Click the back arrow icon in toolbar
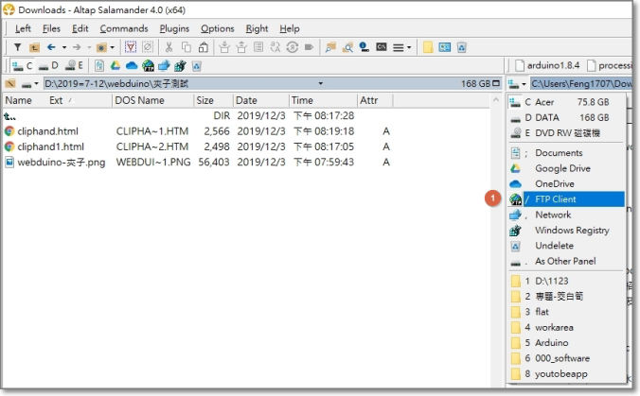 (50, 46)
